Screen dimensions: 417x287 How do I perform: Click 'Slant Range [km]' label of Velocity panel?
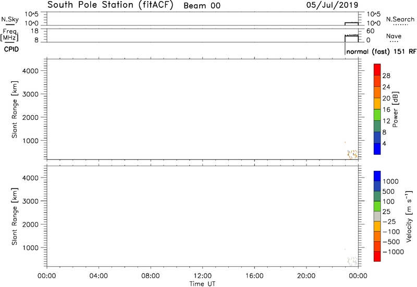pos(15,216)
